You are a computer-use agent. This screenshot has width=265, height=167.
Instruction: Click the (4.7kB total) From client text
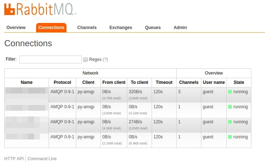pos(112,98)
